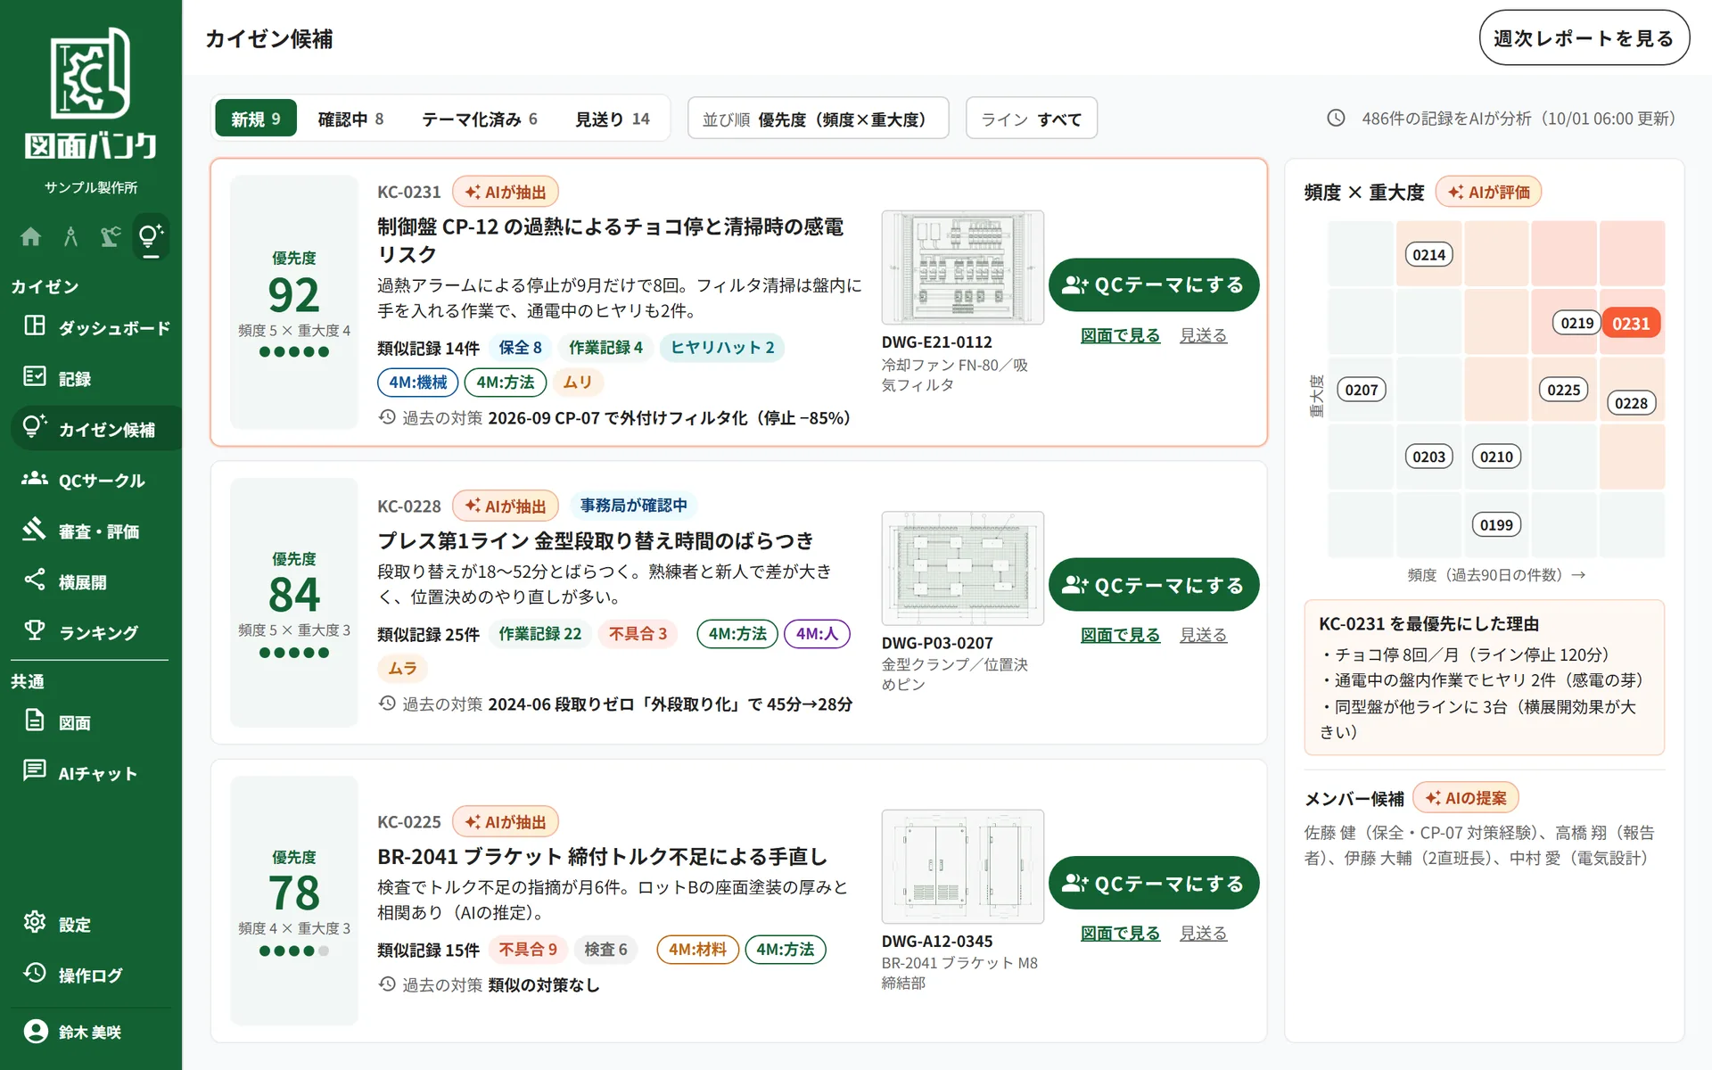Screen dimensions: 1712x1070
Task: Switch to the 見送り 14 tab
Action: pos(613,119)
